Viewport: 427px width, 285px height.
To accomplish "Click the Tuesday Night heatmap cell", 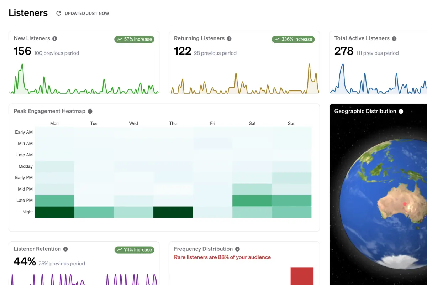I will (x=94, y=212).
